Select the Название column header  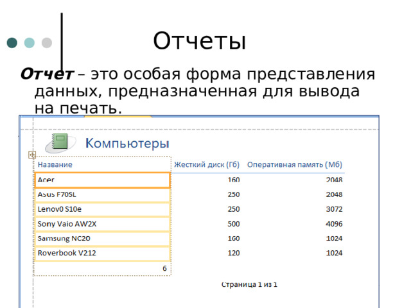(x=55, y=164)
